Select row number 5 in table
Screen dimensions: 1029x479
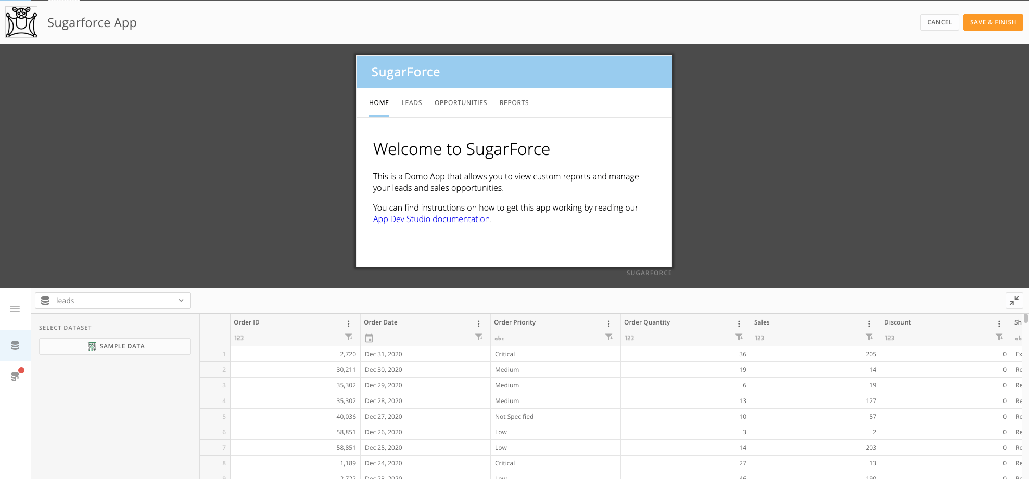point(215,417)
